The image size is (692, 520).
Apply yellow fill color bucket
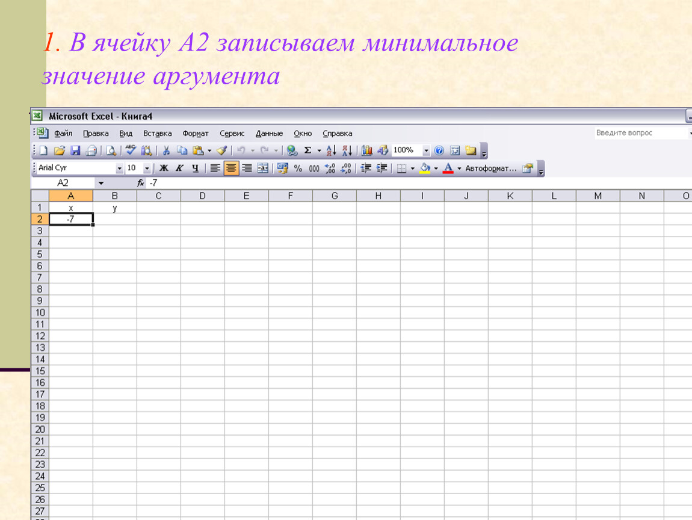[425, 168]
